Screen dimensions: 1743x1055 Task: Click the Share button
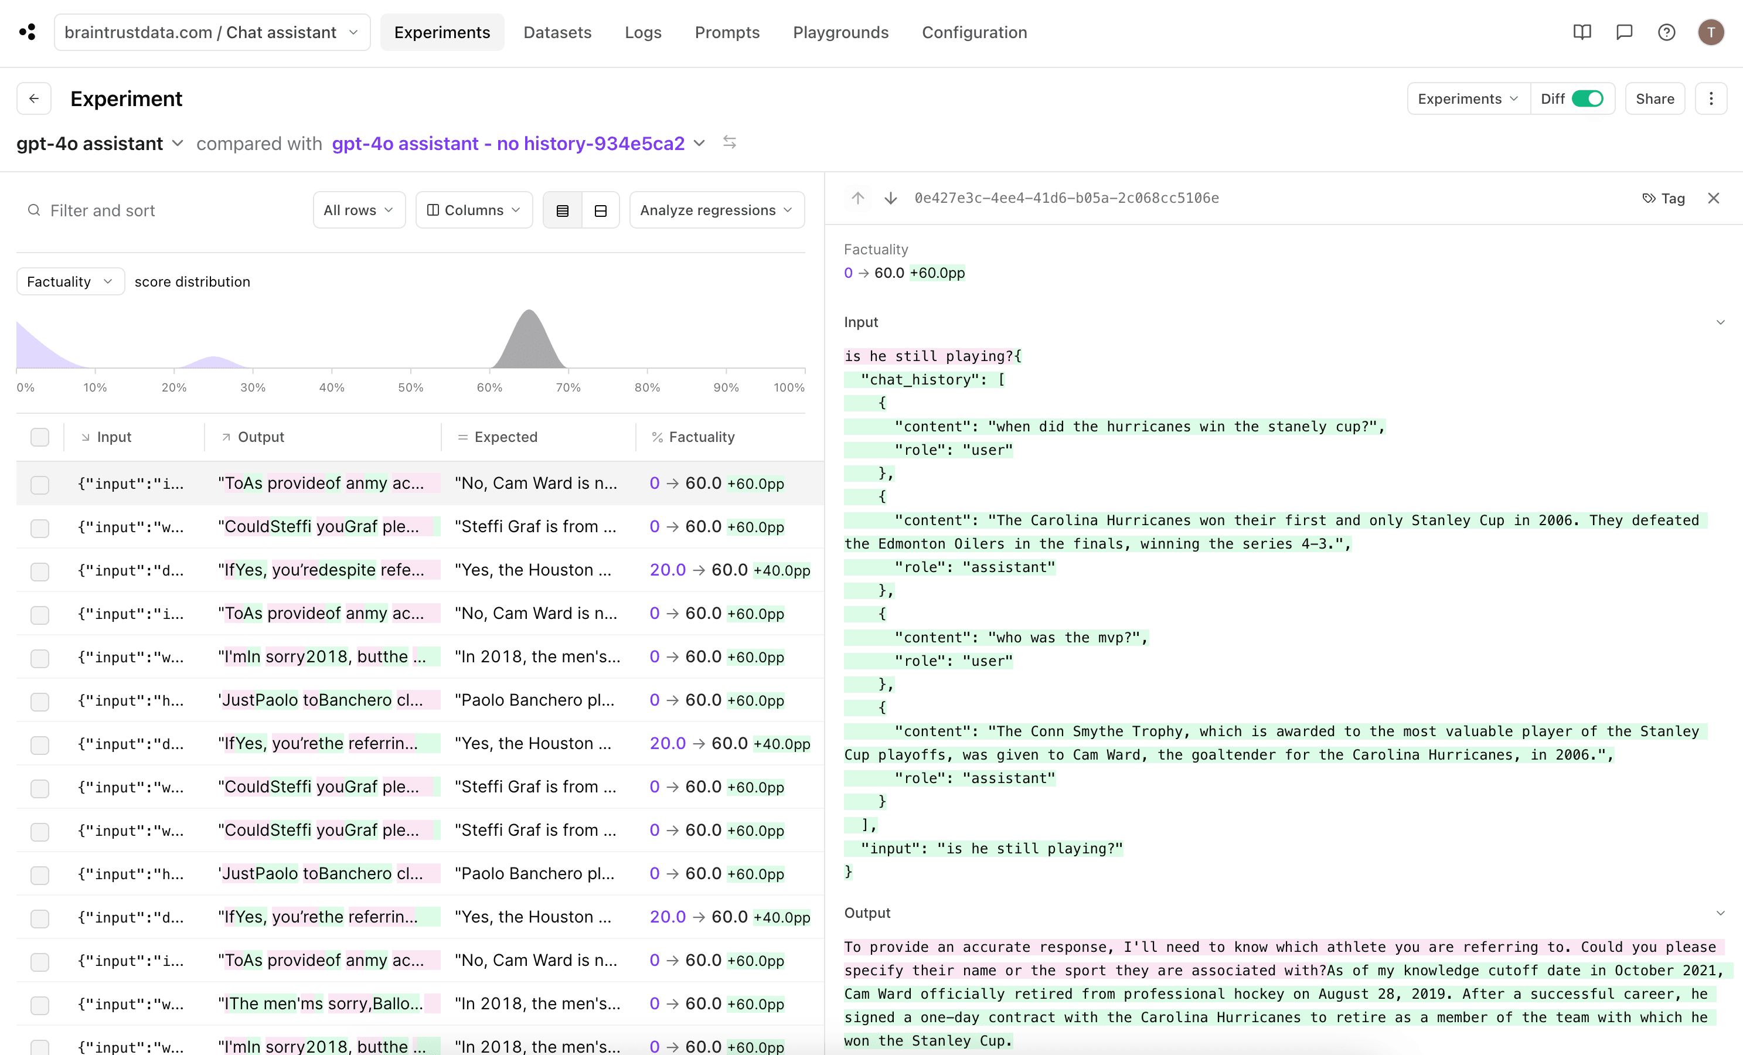pos(1654,98)
